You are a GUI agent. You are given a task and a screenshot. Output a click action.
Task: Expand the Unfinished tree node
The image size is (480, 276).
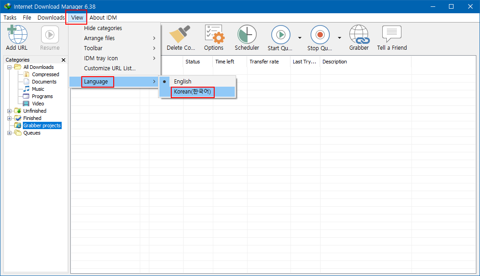10,111
